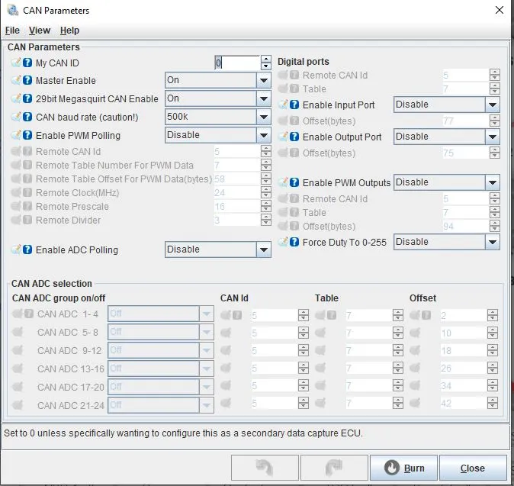This screenshot has width=514, height=486.
Task: Click the undo arrow button
Action: pyautogui.click(x=265, y=468)
